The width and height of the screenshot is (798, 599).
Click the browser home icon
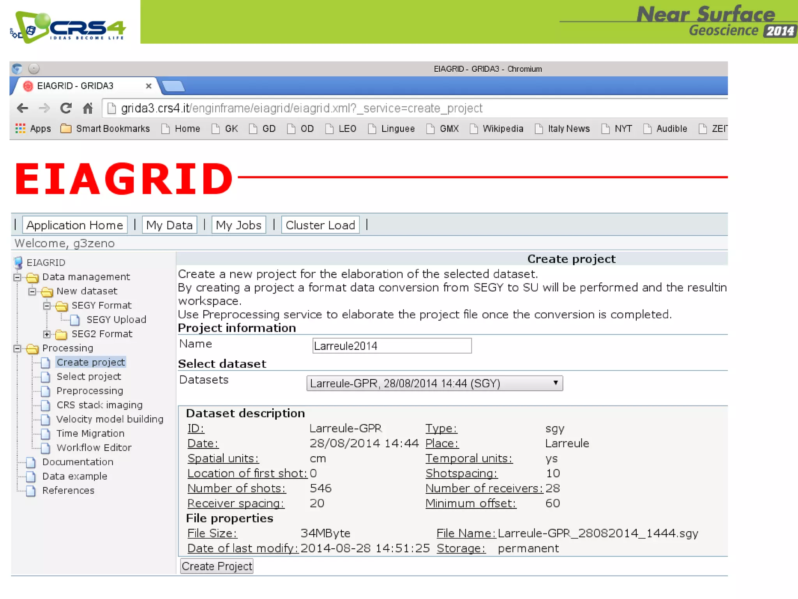click(x=88, y=108)
